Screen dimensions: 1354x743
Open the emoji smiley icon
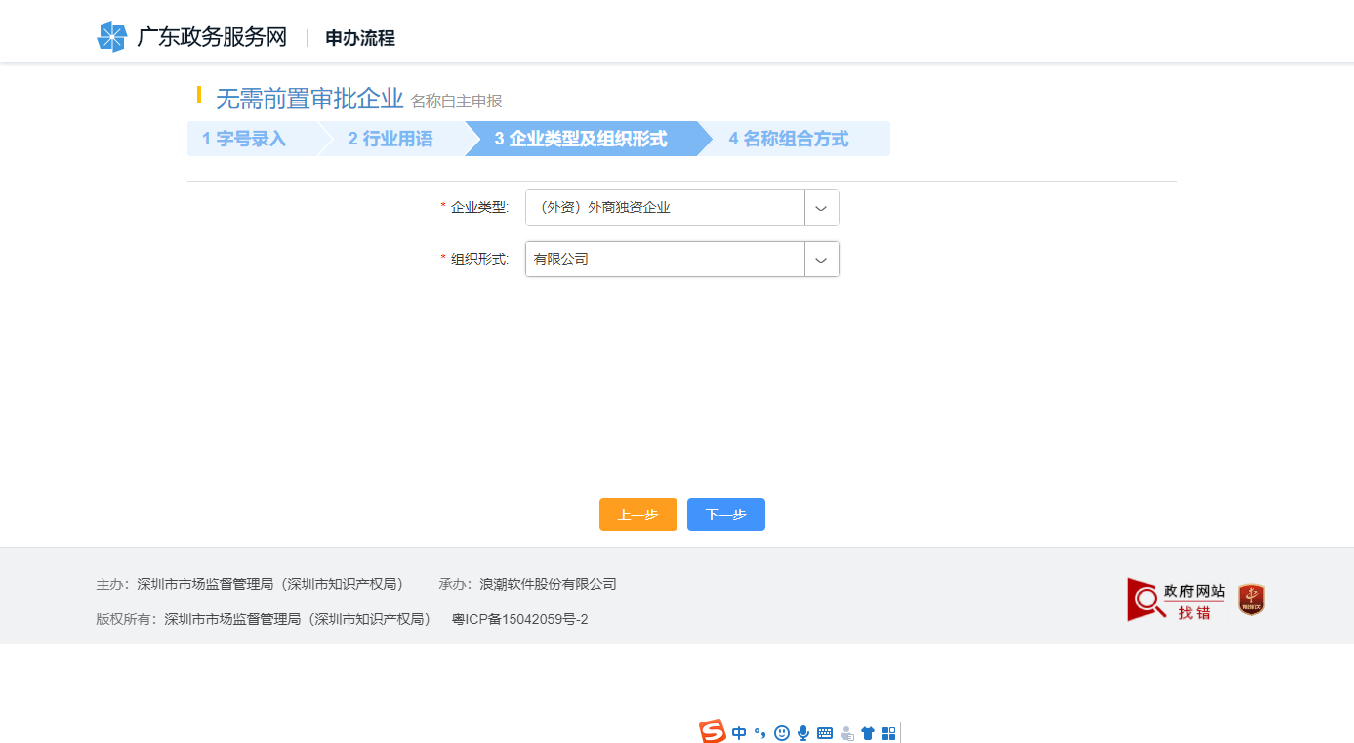782,731
